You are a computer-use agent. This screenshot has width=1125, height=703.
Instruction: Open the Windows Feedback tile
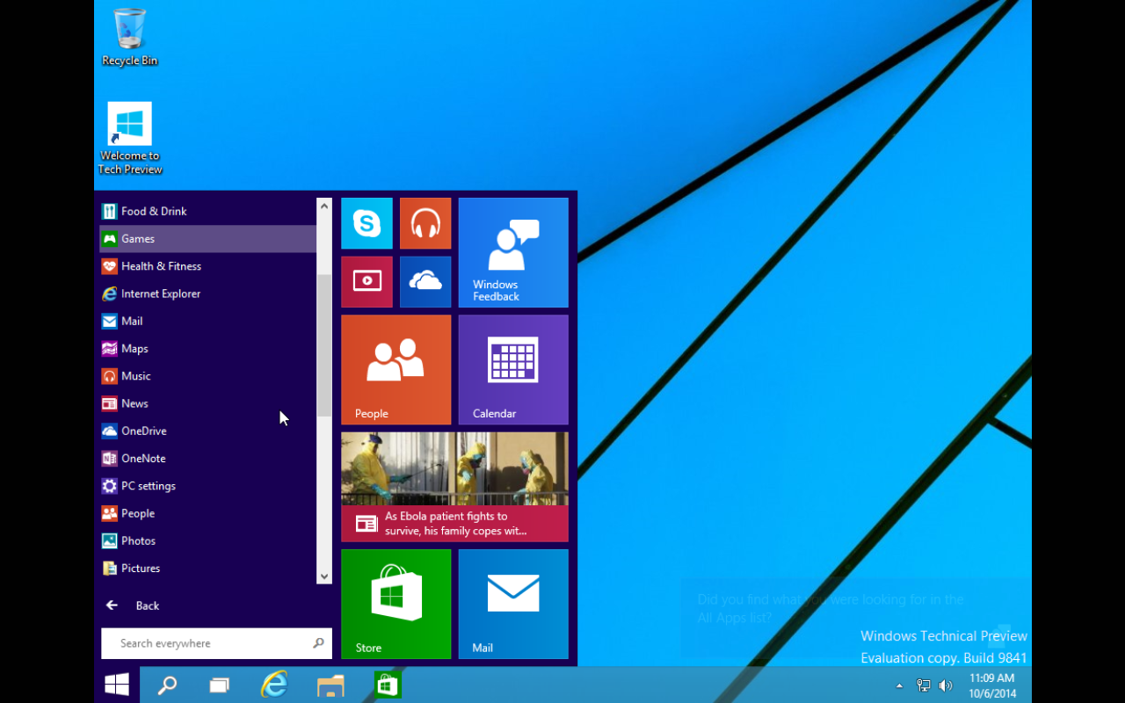point(513,252)
